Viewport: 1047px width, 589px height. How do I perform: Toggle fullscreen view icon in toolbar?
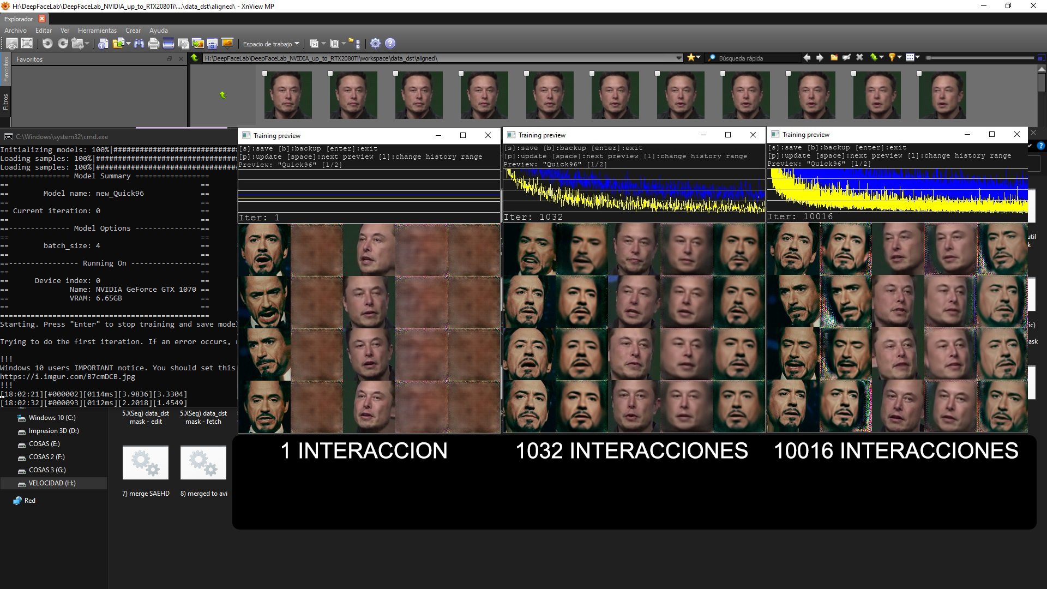pos(27,43)
